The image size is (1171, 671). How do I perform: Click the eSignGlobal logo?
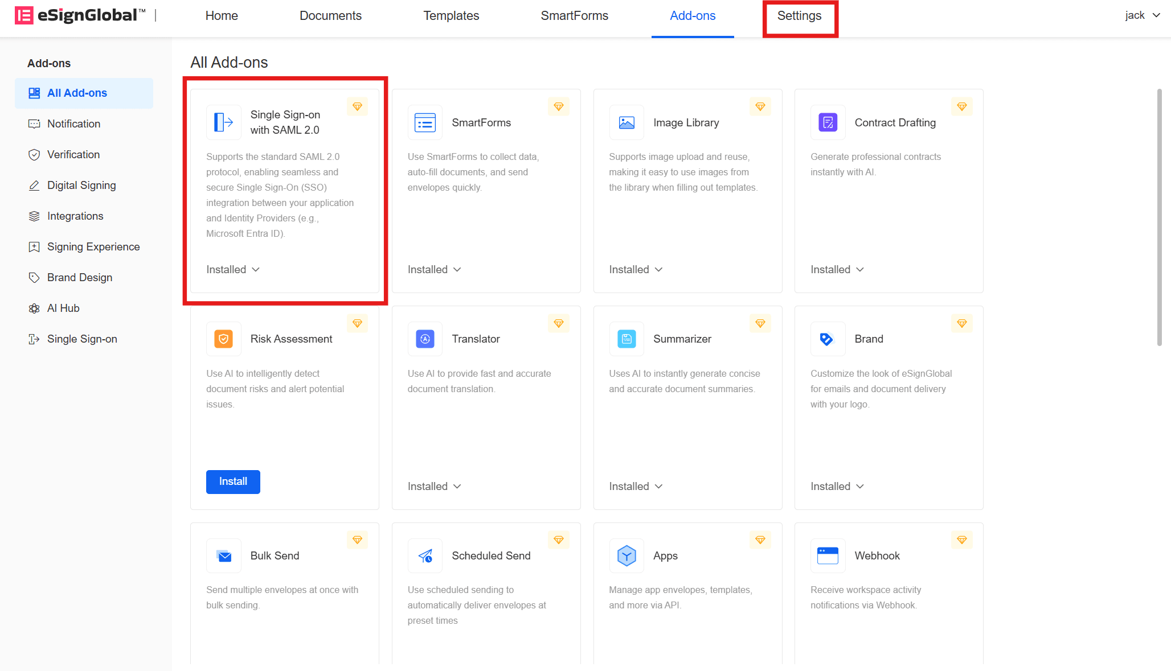pyautogui.click(x=80, y=15)
